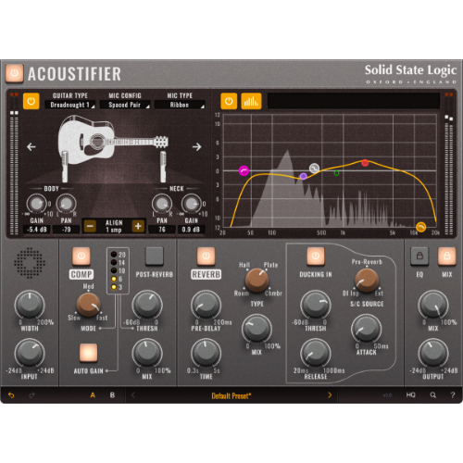Toggle the Mix lock button
Viewport: 463px width, 463px height.
tap(447, 256)
